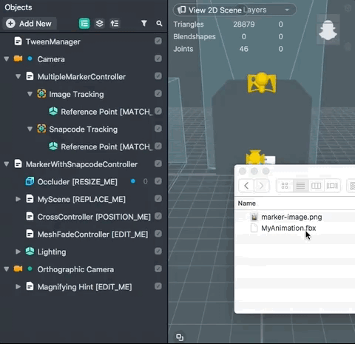Disable the Orthographic Camera checkbox
Viewport: 355px width, 344px height.
158,269
